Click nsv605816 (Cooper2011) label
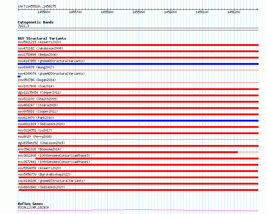The image size is (267, 214). (x=38, y=111)
